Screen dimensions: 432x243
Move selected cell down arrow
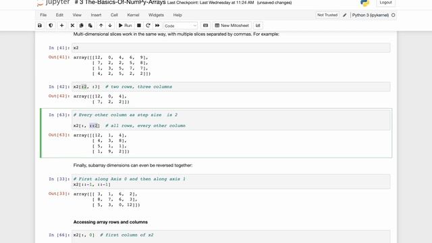pos(110,26)
